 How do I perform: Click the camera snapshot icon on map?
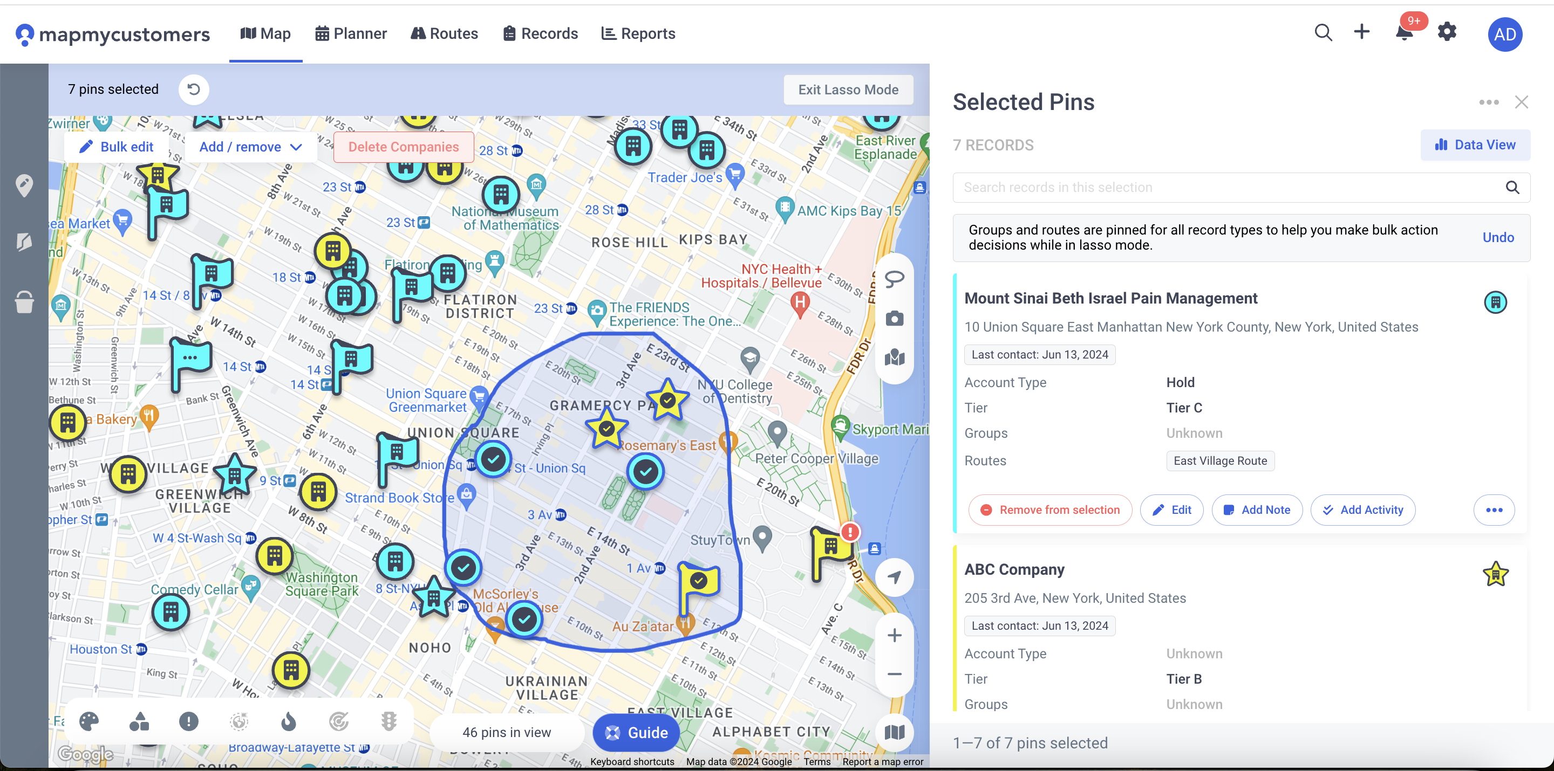coord(894,318)
